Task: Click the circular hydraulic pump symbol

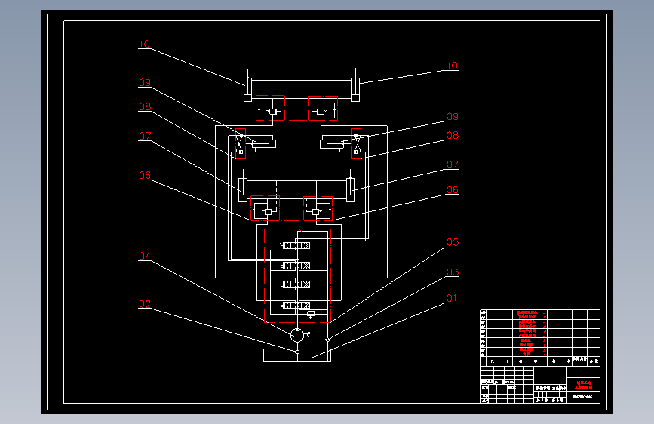Action: (x=297, y=335)
